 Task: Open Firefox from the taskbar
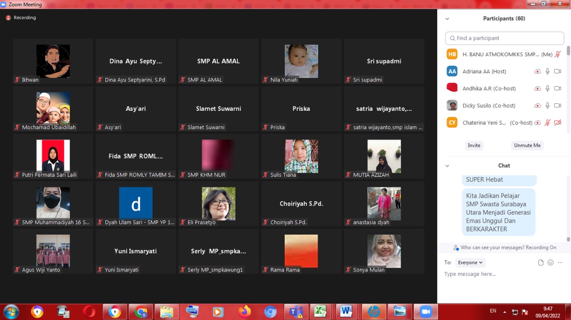[244, 312]
